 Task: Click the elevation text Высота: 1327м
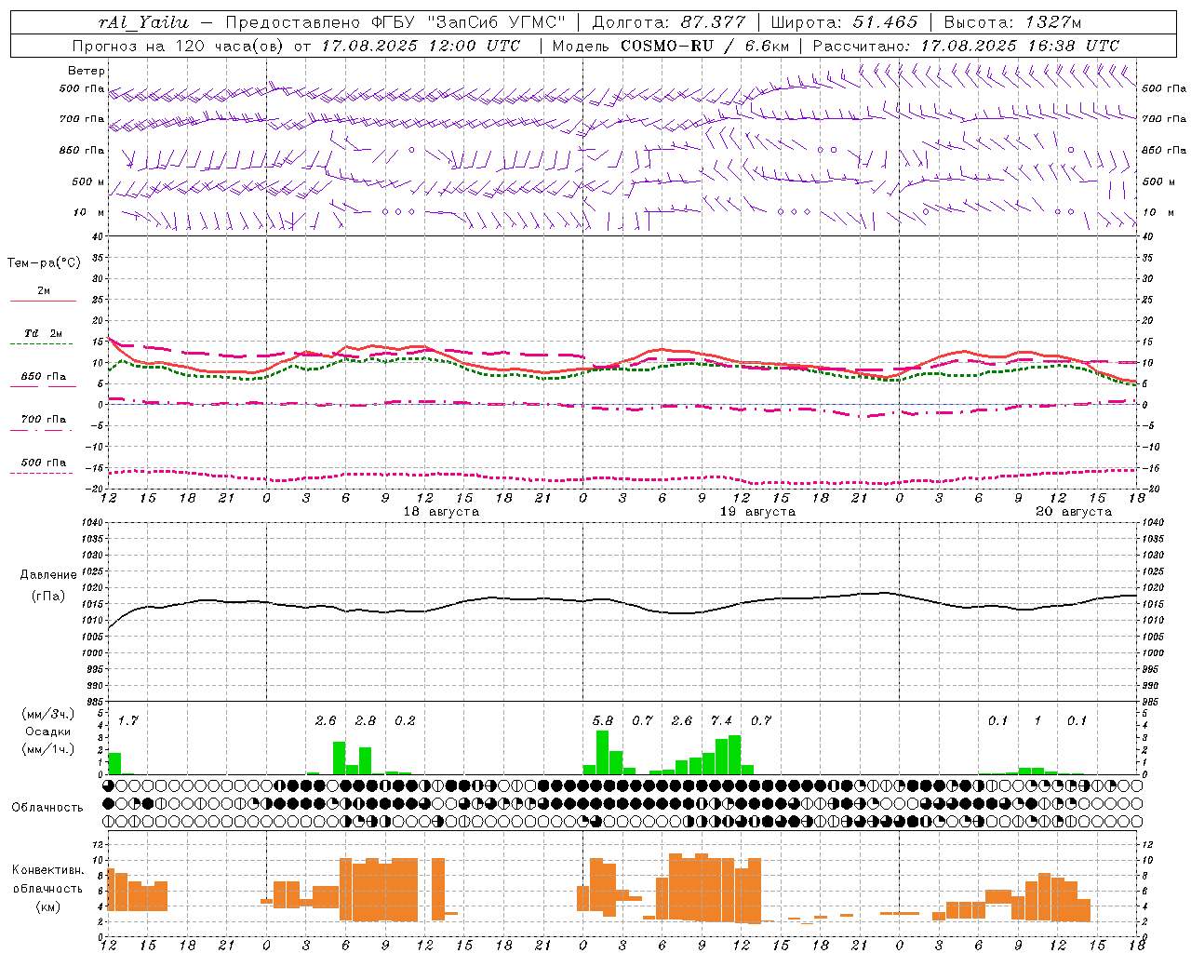1012,22
